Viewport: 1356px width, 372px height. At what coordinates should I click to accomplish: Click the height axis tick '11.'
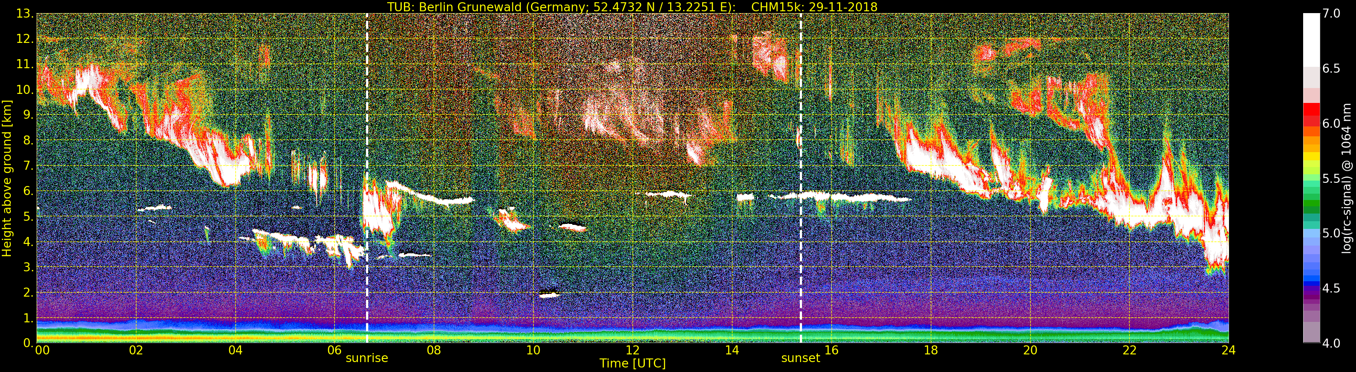point(25,64)
